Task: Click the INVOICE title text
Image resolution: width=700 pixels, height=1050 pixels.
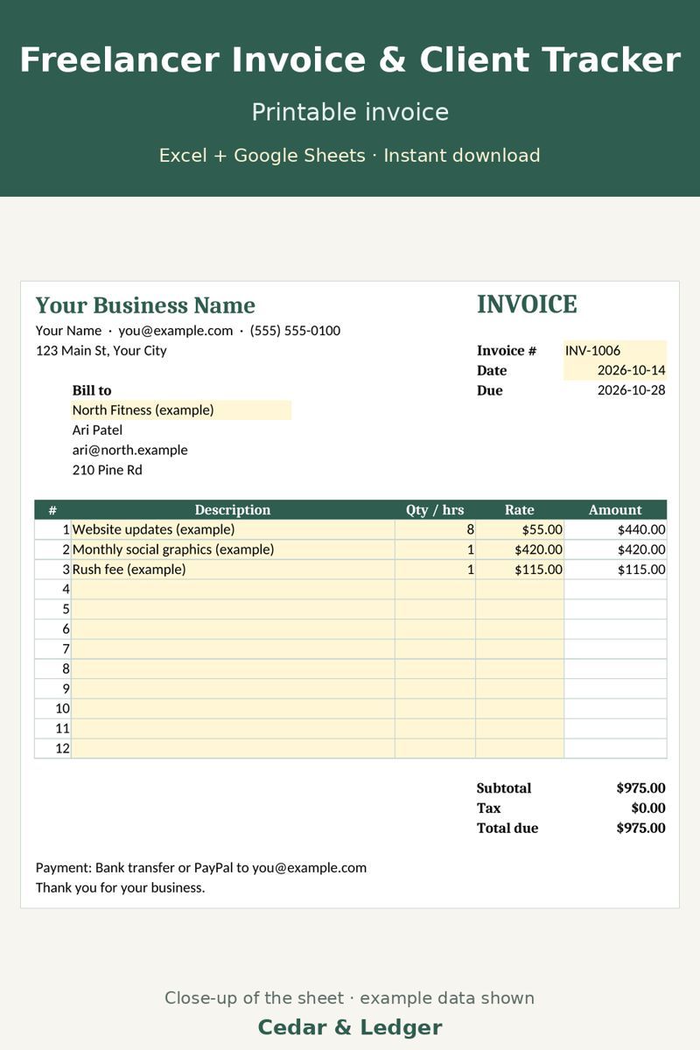Action: click(x=527, y=304)
